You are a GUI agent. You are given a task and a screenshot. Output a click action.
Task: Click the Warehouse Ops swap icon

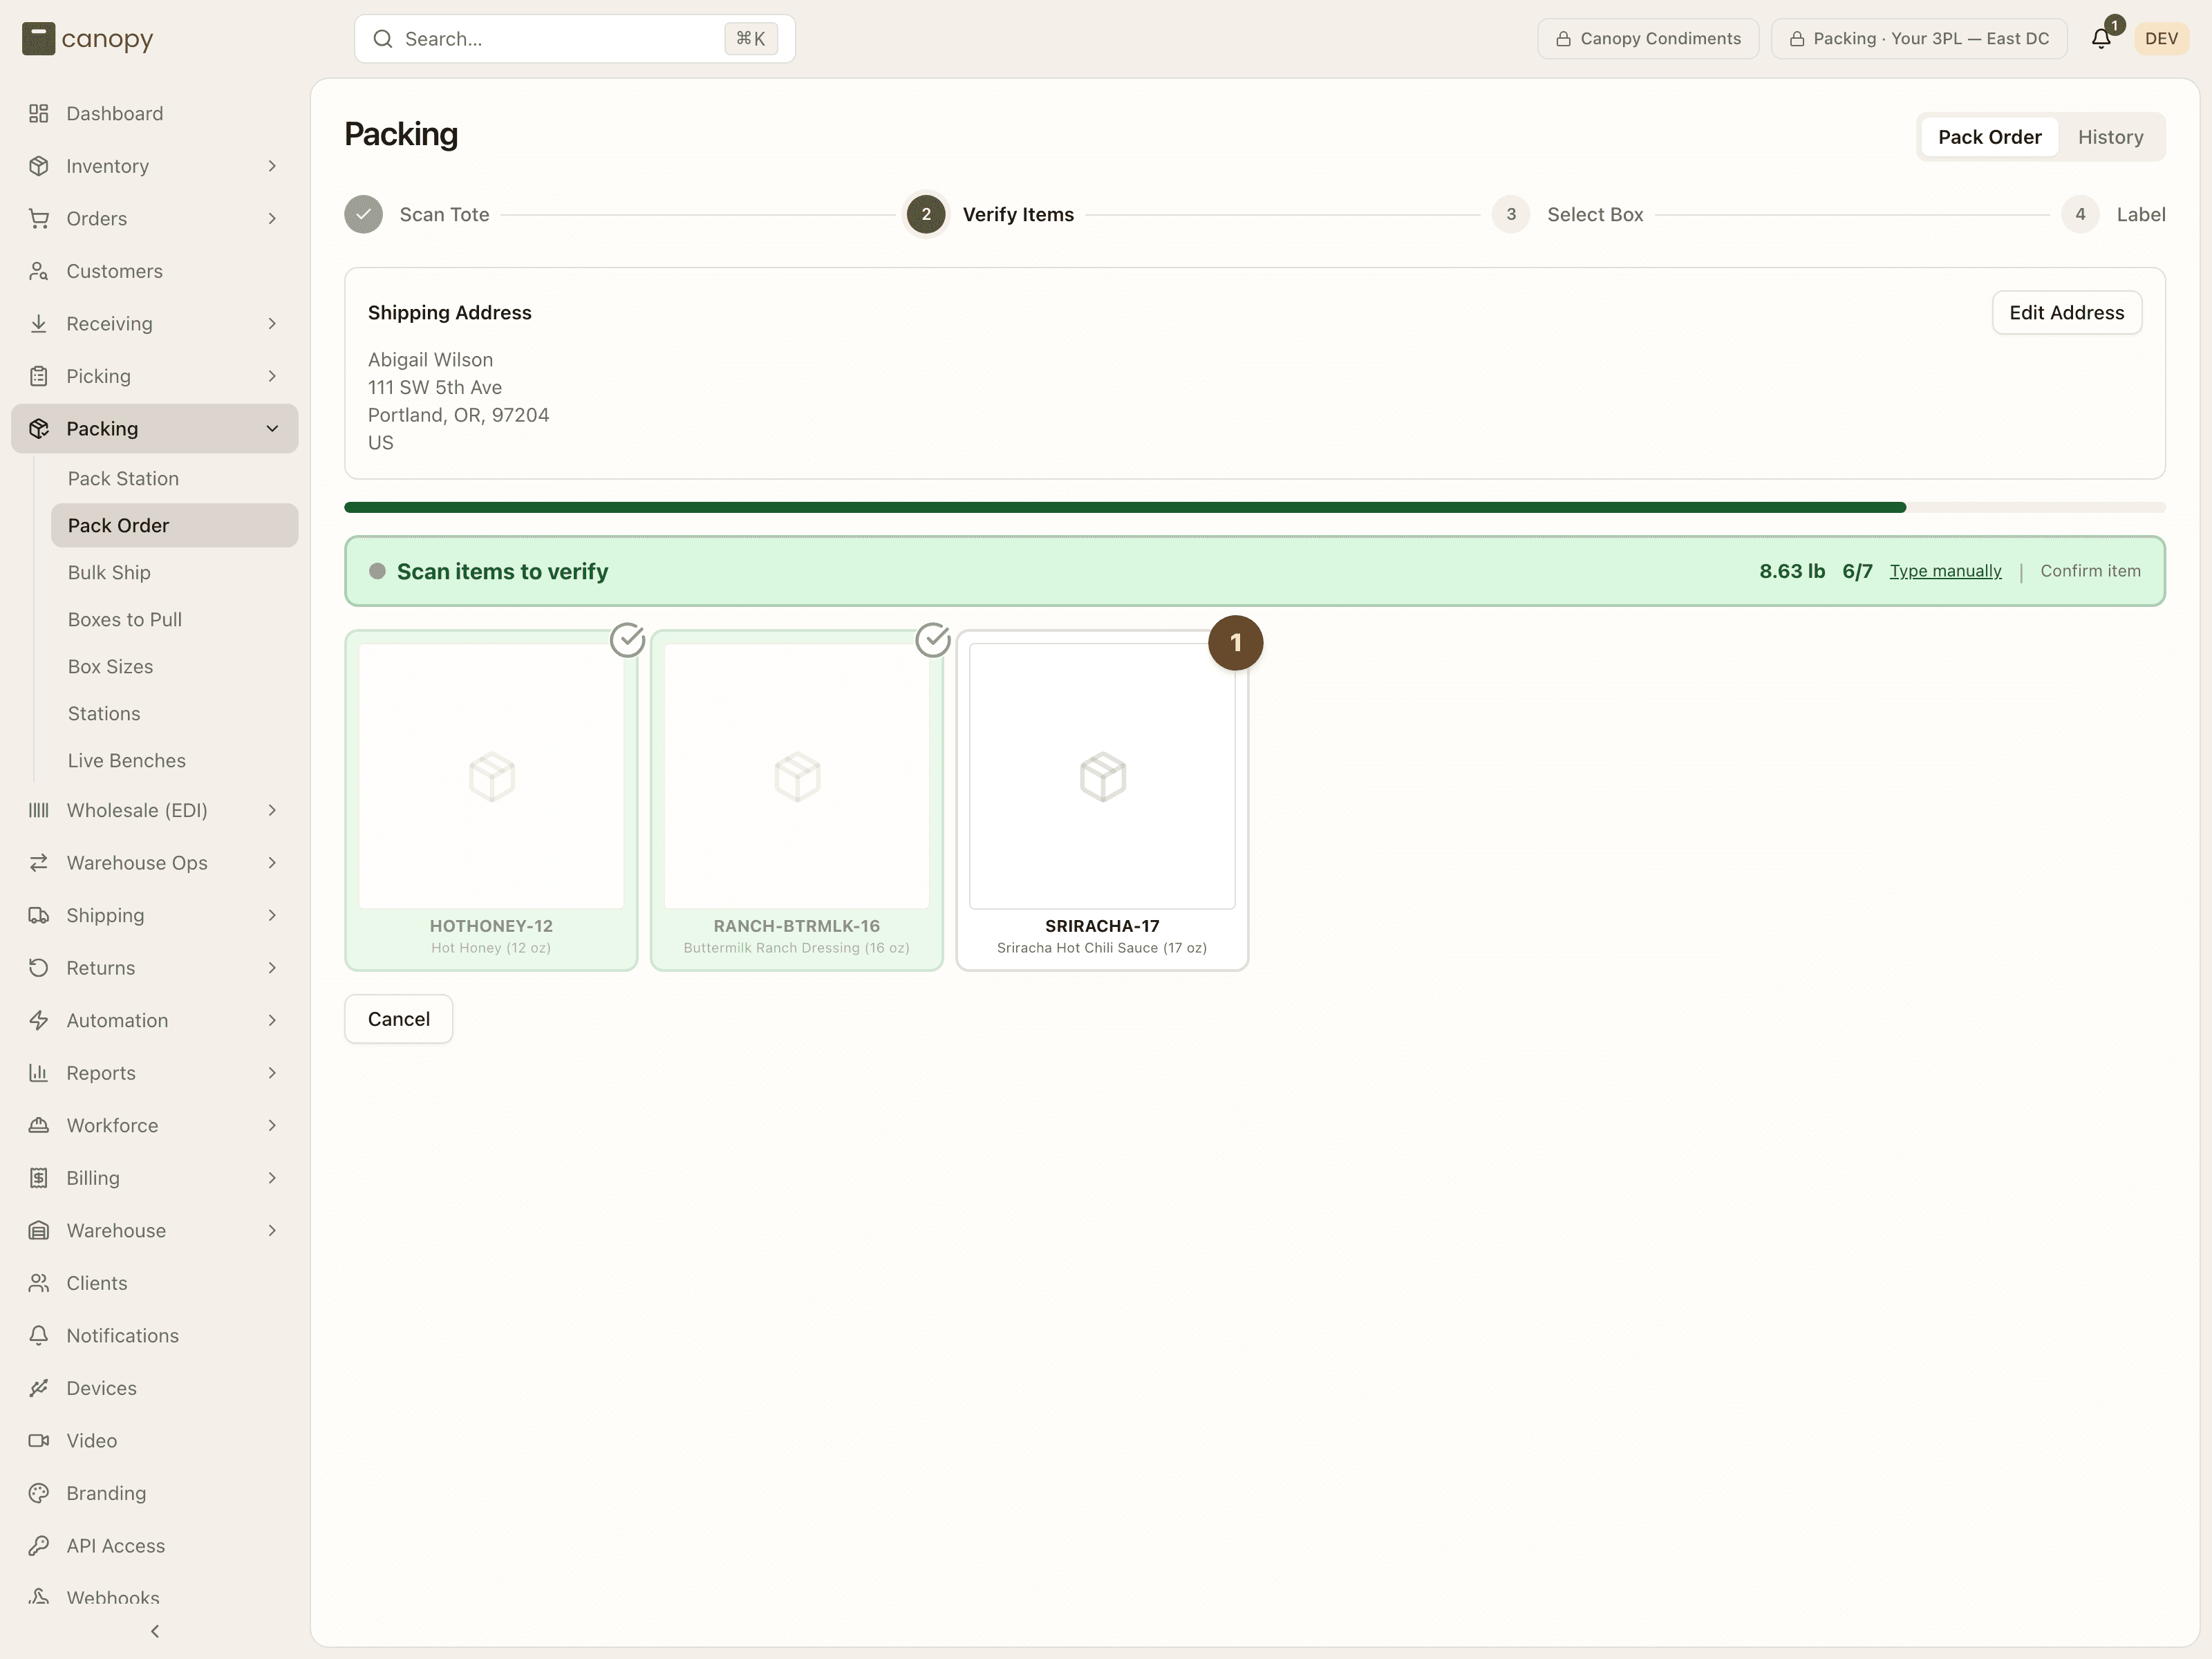39,863
